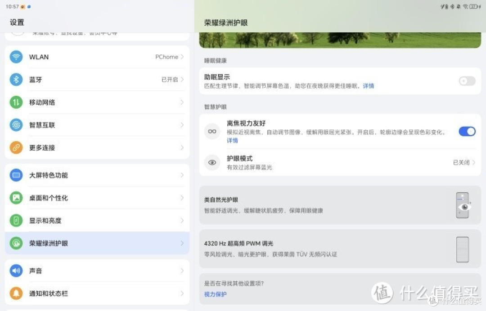Expand the 大屏特色功能 chevron
The width and height of the screenshot is (486, 311).
point(182,175)
